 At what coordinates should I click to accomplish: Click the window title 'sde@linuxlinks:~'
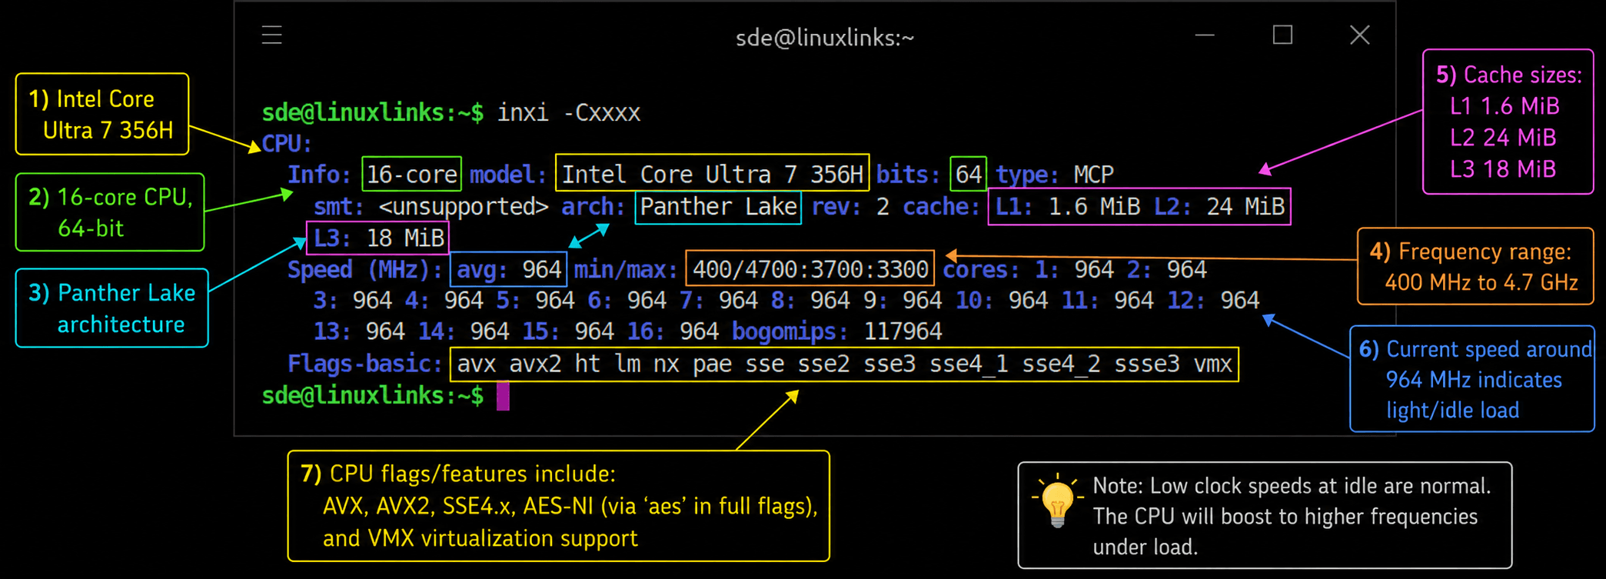pyautogui.click(x=825, y=38)
